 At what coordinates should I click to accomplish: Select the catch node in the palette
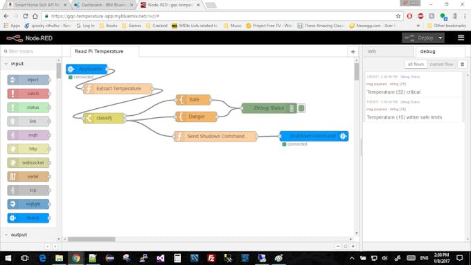[28, 94]
